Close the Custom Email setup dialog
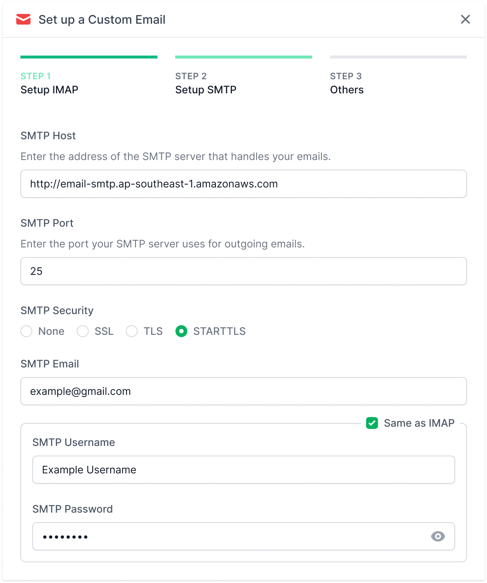The image size is (487, 583). pos(465,19)
